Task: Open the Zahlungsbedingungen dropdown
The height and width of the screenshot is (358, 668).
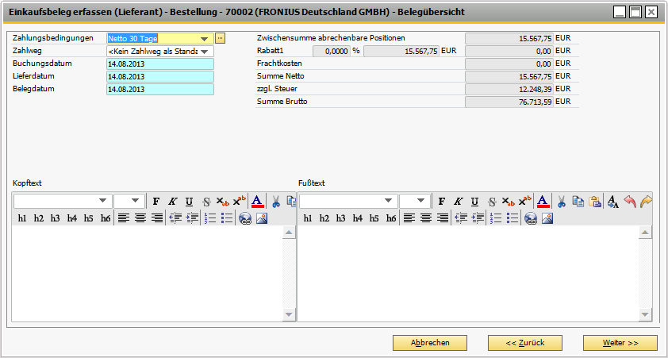Action: click(x=205, y=38)
